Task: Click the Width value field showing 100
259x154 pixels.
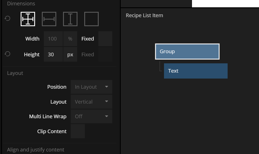Action: click(53, 39)
